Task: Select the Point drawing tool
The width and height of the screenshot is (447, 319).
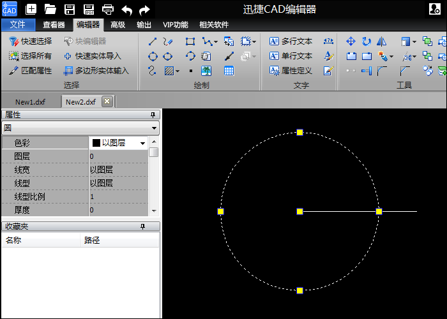Action: coord(191,71)
